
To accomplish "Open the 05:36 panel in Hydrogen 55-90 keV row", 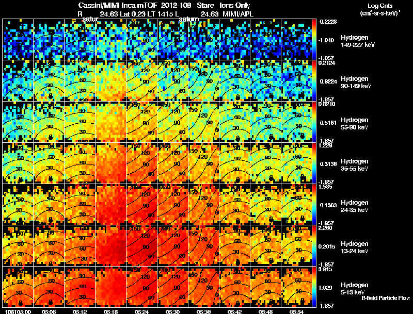I will 203,122.
